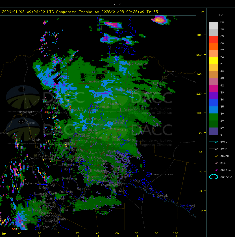The height and width of the screenshot is (237, 235).
Task: Click the 'Villavicencio' map label
Action: coord(57,105)
